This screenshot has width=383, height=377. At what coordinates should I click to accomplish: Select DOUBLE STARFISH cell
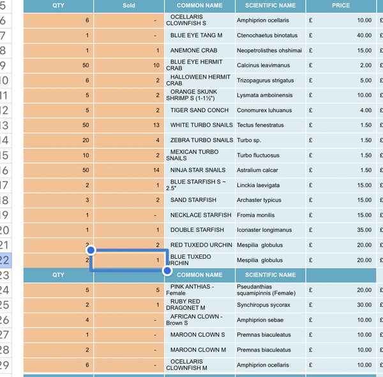200,230
